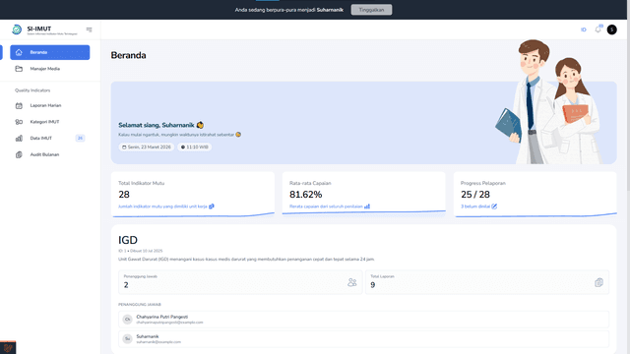Click the Tinggalkan button to stop impersonating
This screenshot has height=354, width=630.
(371, 10)
